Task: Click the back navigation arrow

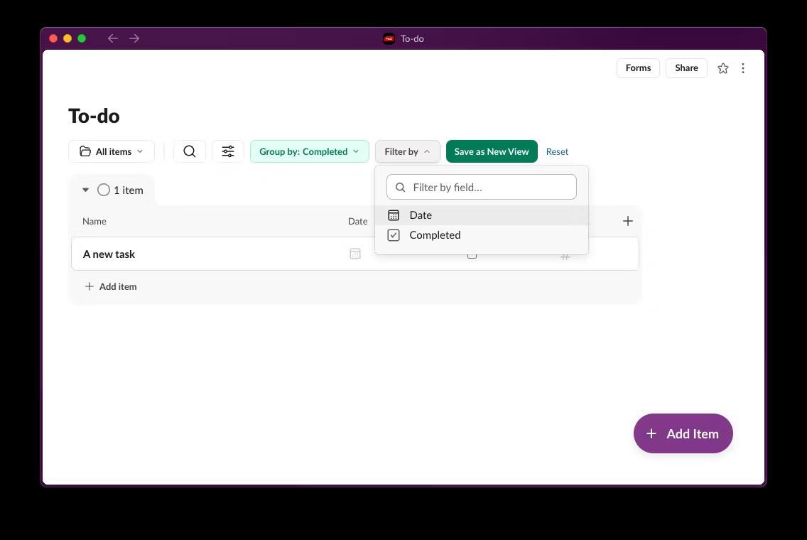Action: click(112, 38)
